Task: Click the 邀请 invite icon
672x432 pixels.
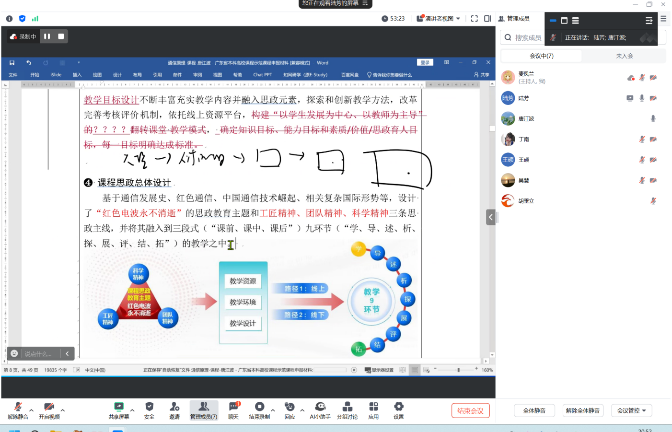Action: click(x=174, y=410)
